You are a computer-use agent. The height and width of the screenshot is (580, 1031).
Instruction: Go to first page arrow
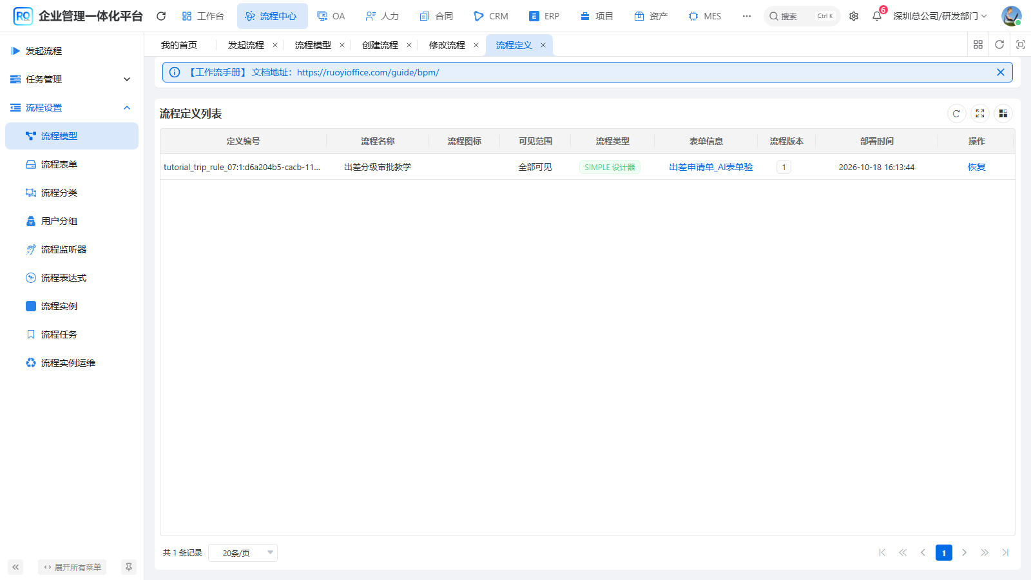882,552
